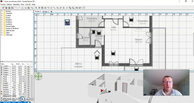Select the Véhicules folder label in catalog

click(9, 35)
